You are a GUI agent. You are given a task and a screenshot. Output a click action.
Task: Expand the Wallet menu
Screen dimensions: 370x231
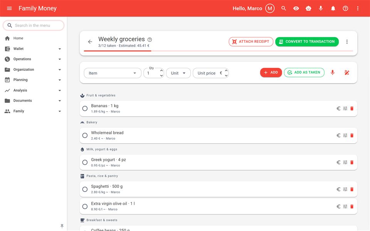(33, 49)
